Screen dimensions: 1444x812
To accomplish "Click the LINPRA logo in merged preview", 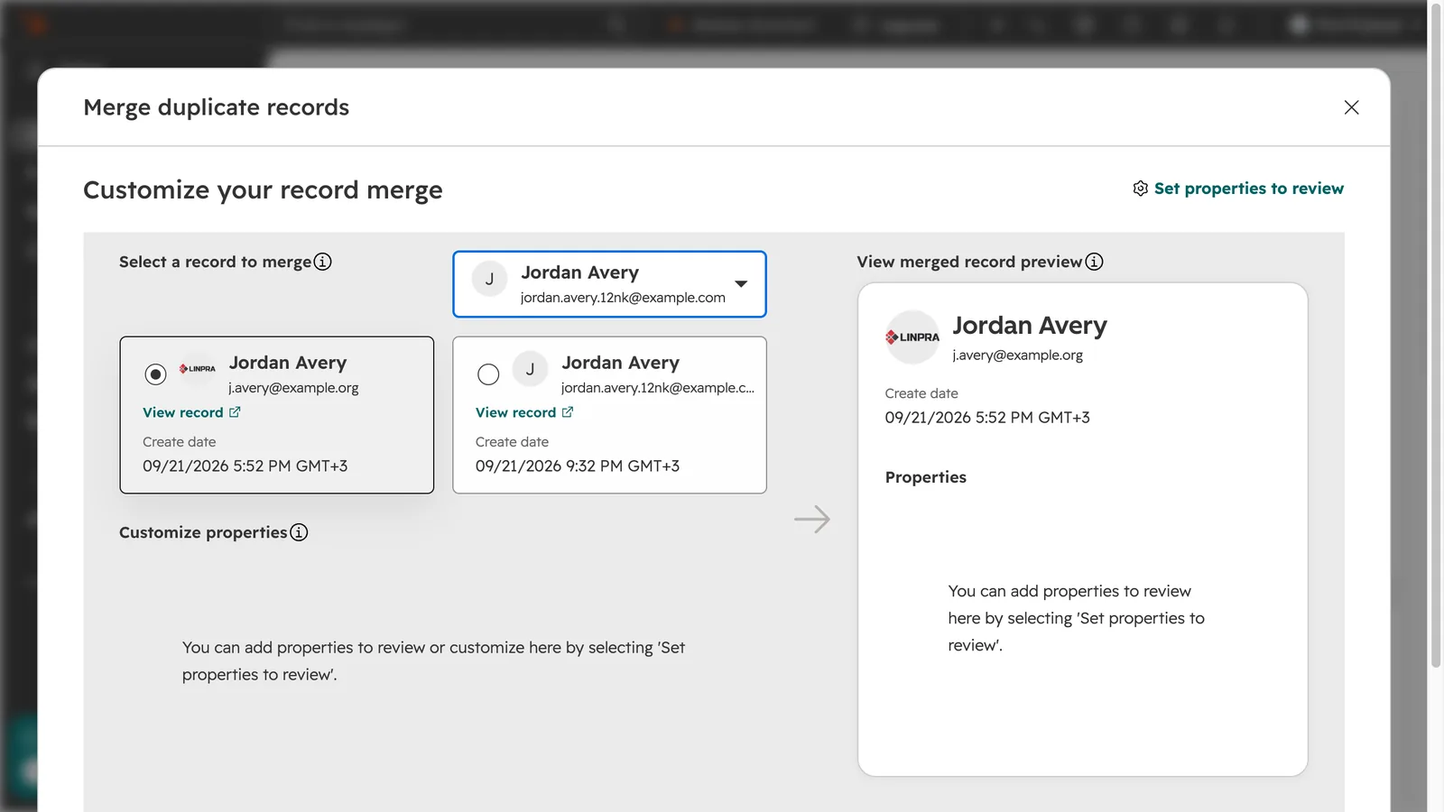I will 912,337.
